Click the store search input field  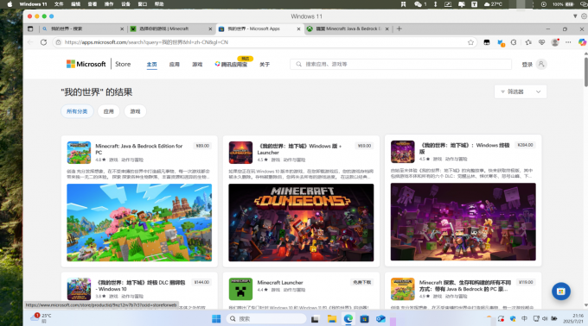(x=400, y=65)
